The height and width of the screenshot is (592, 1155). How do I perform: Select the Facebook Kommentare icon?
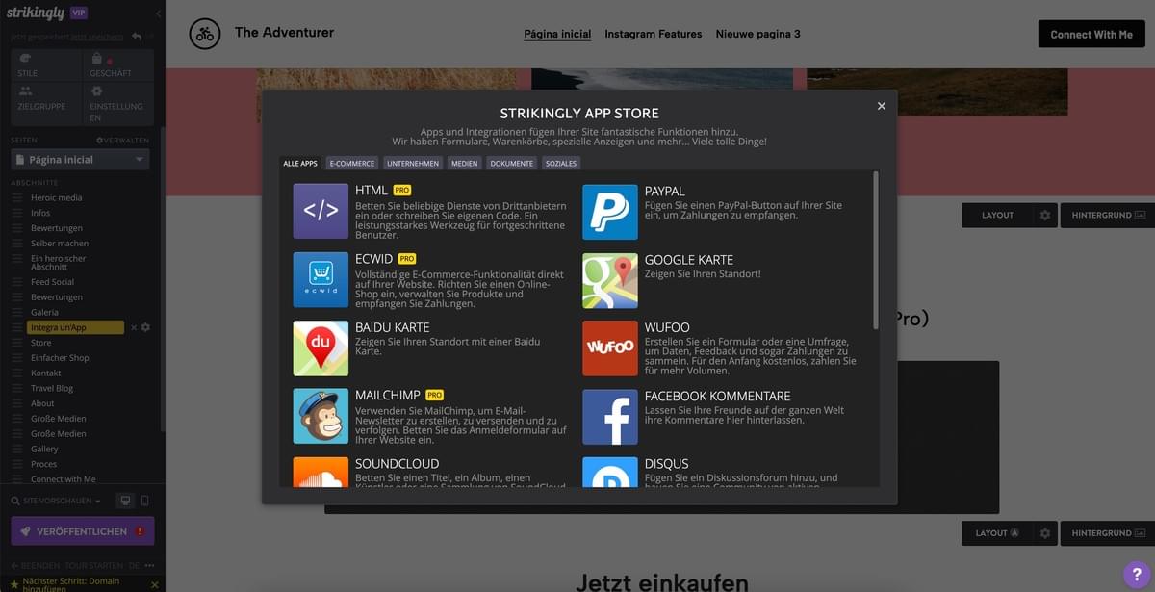click(610, 416)
